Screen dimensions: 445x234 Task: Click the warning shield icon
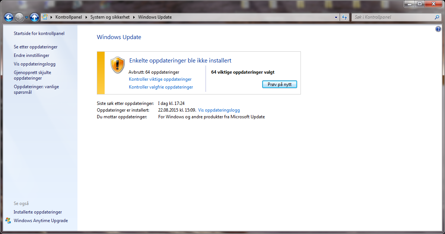coord(118,65)
